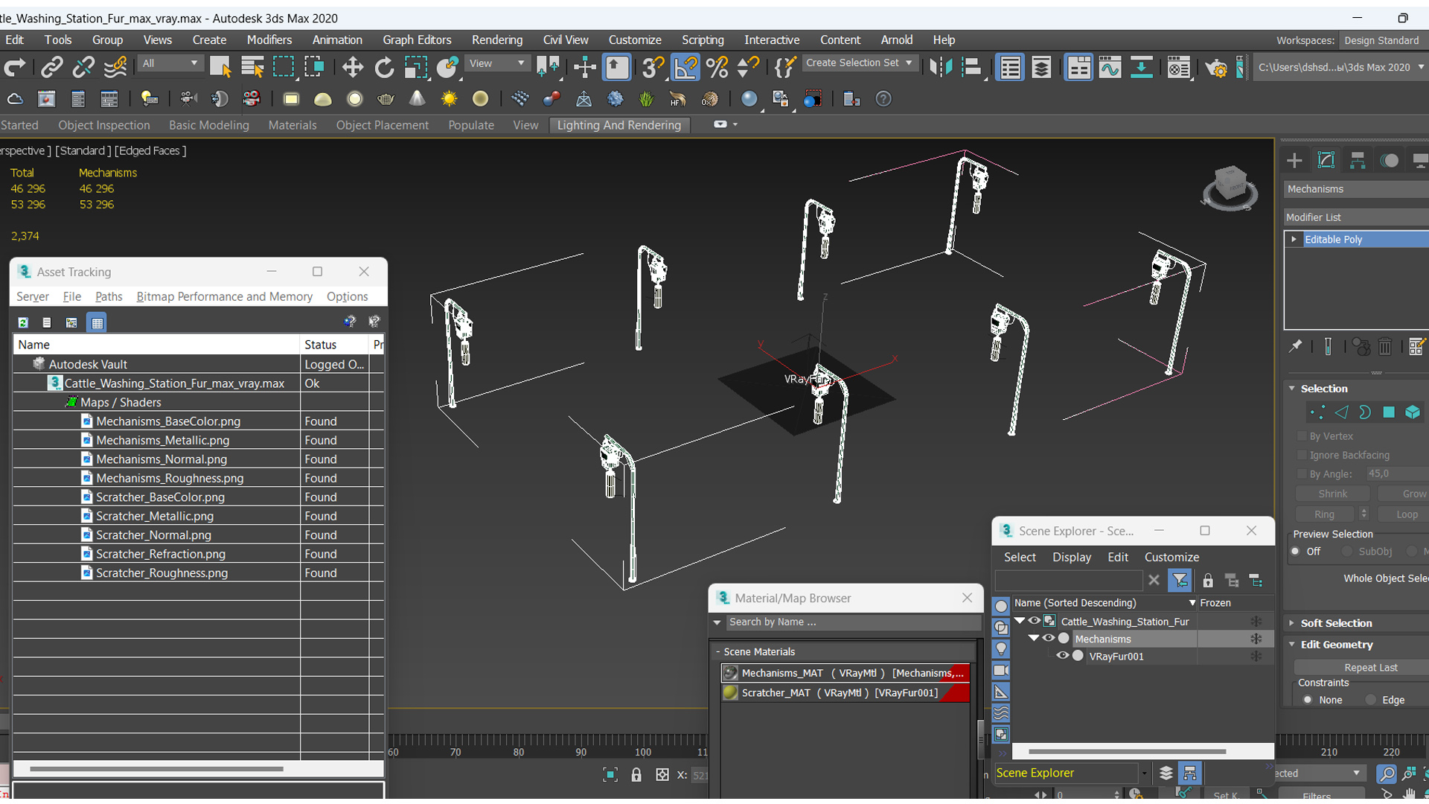
Task: Select the Mechanisms_MAT material entry
Action: click(x=846, y=673)
